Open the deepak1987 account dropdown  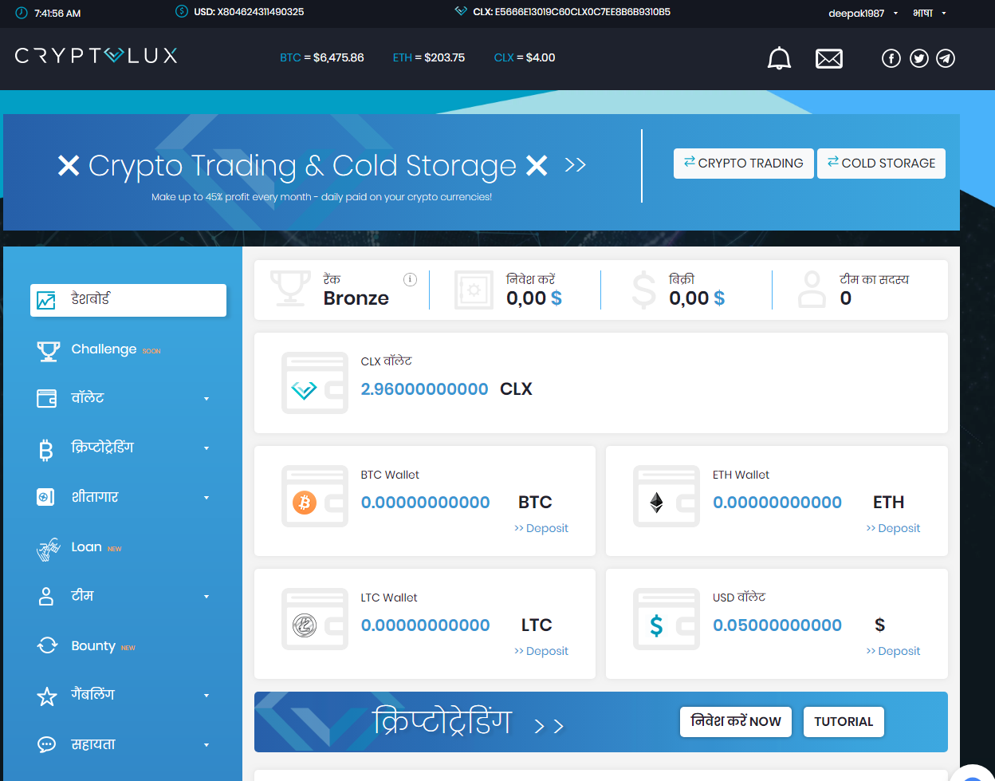click(x=863, y=13)
